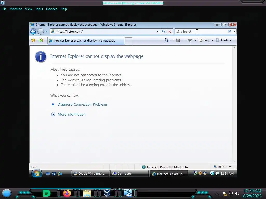
Task: Click the RSS Feeds icon
Action: pos(178,40)
